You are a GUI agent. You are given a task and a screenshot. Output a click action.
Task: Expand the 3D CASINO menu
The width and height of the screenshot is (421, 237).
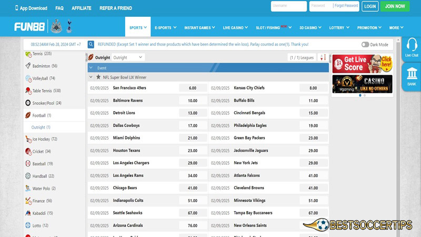310,28
